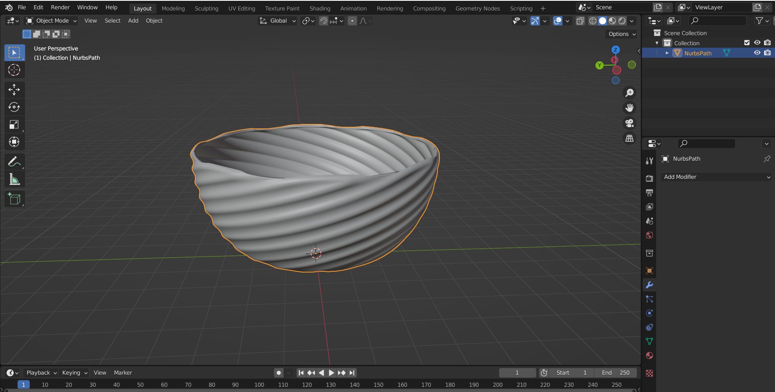Toggle X-ray viewport mode
Screen dimensions: 775x392
click(580, 21)
